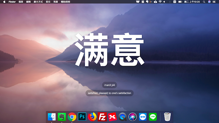Launch Photoshop from the Dock
The height and width of the screenshot is (123, 219).
pyautogui.click(x=82, y=117)
